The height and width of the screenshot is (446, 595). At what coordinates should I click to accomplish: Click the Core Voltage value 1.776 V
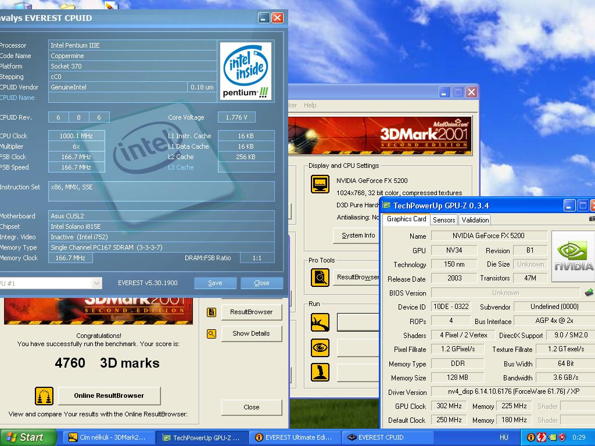coord(236,117)
